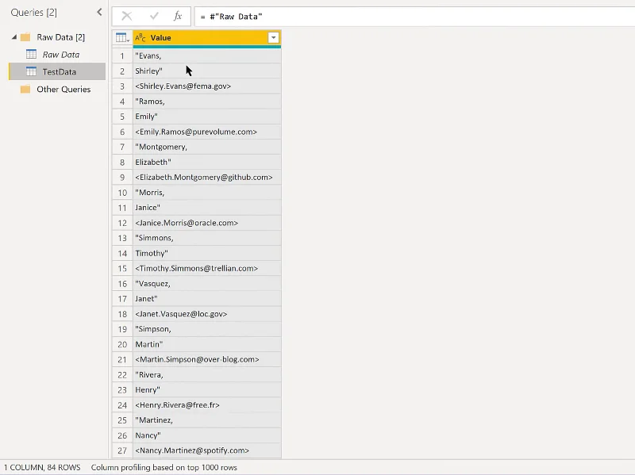Select cell <Henry.Rivera@free.fr>
635x475 pixels.
point(207,405)
